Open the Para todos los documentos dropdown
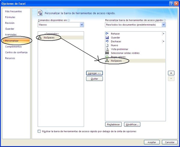 (x=135, y=25)
